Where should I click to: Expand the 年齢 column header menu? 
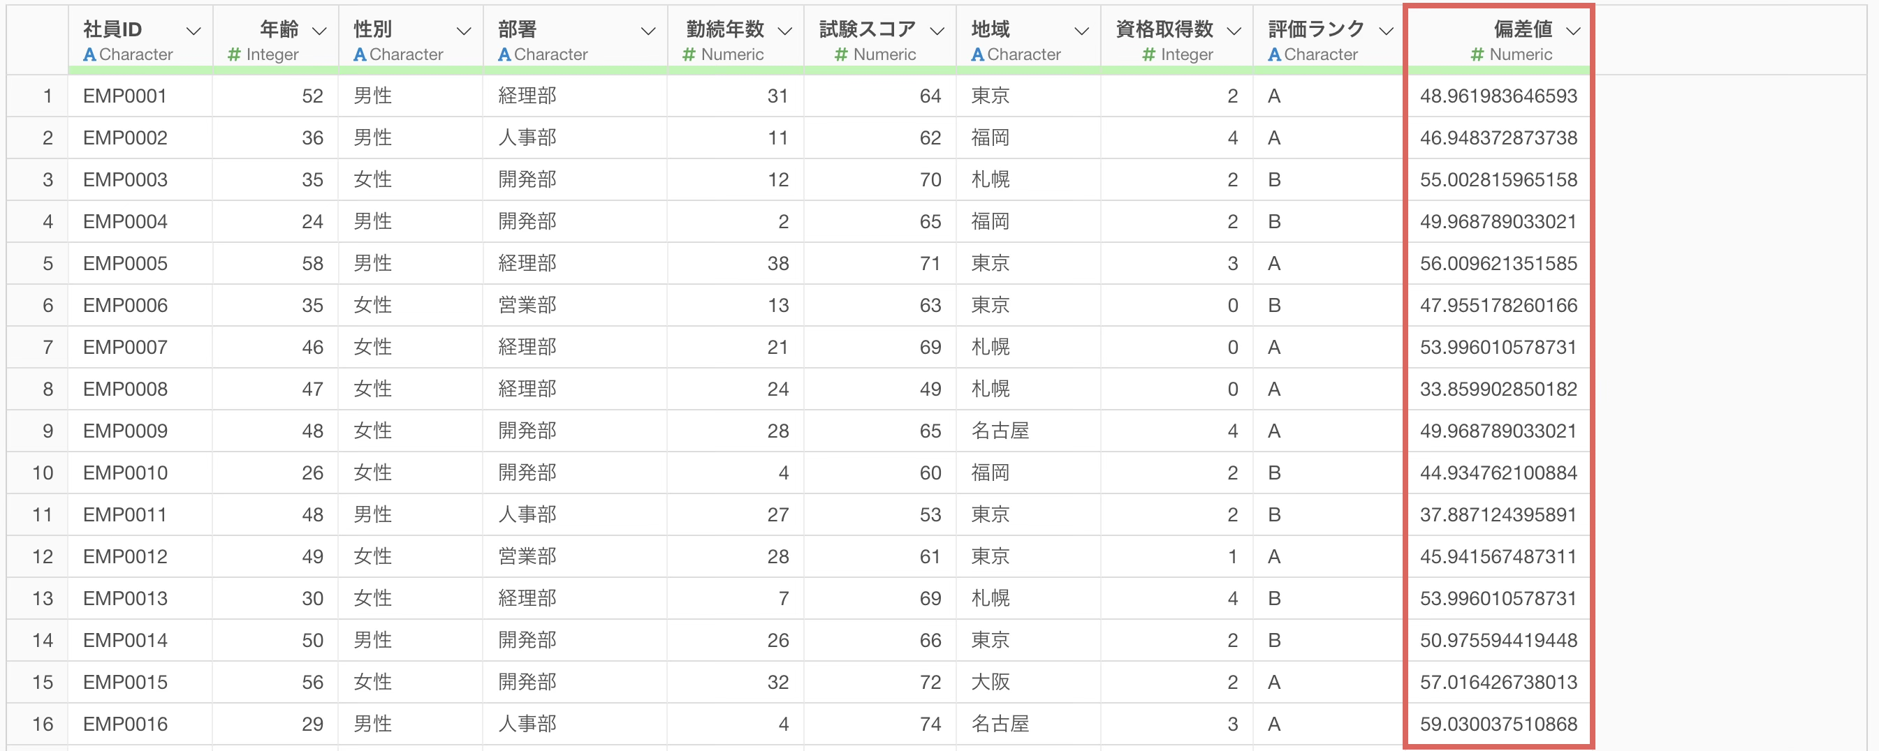click(319, 31)
